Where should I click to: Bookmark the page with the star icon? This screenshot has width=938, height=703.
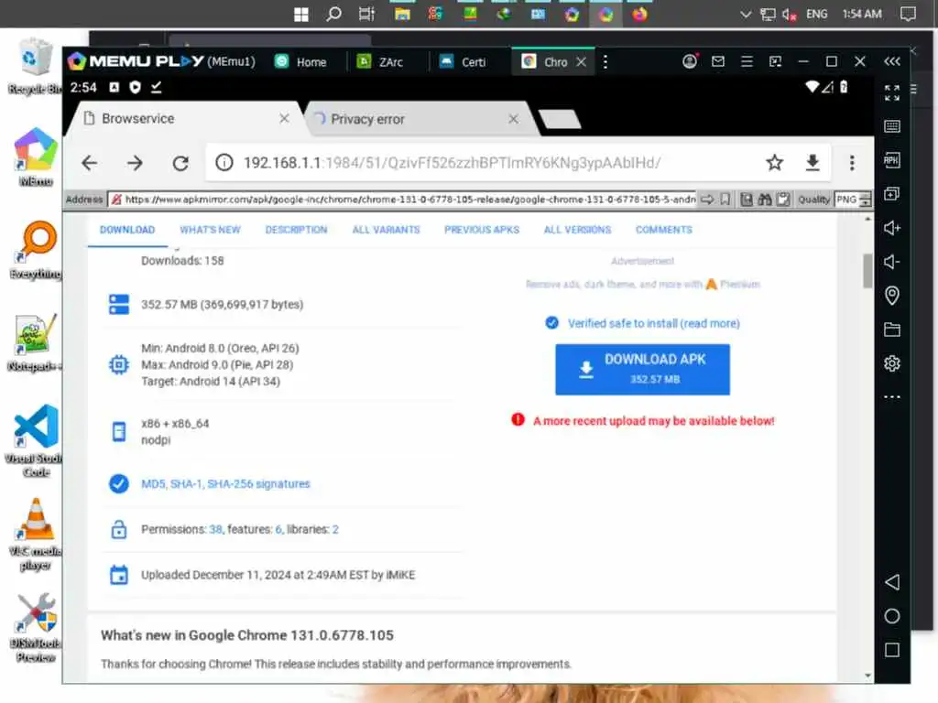775,163
